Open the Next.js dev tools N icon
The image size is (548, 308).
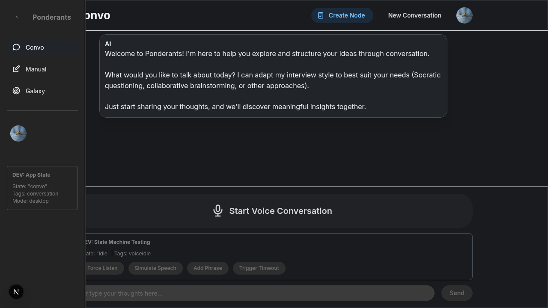pos(16,292)
